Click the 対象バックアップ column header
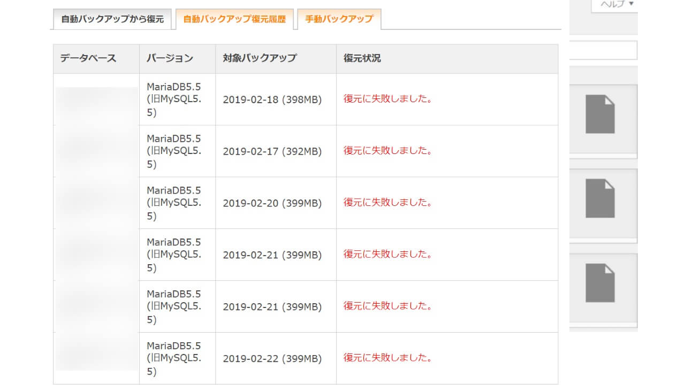685x385 pixels. pos(260,59)
